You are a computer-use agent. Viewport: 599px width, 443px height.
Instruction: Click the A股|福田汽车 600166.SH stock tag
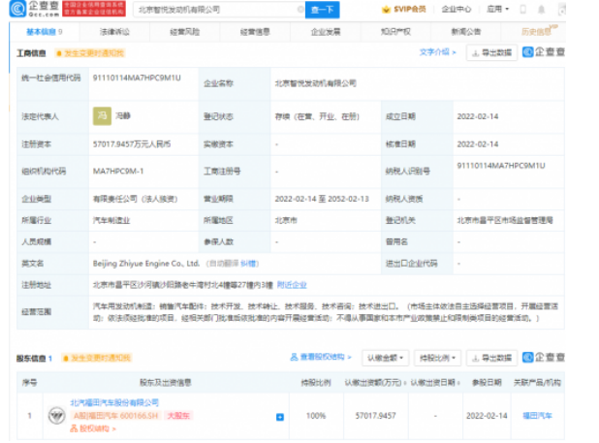115,416
